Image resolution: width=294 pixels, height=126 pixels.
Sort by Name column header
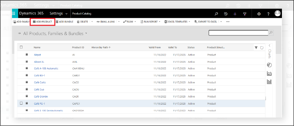pyautogui.click(x=37, y=47)
